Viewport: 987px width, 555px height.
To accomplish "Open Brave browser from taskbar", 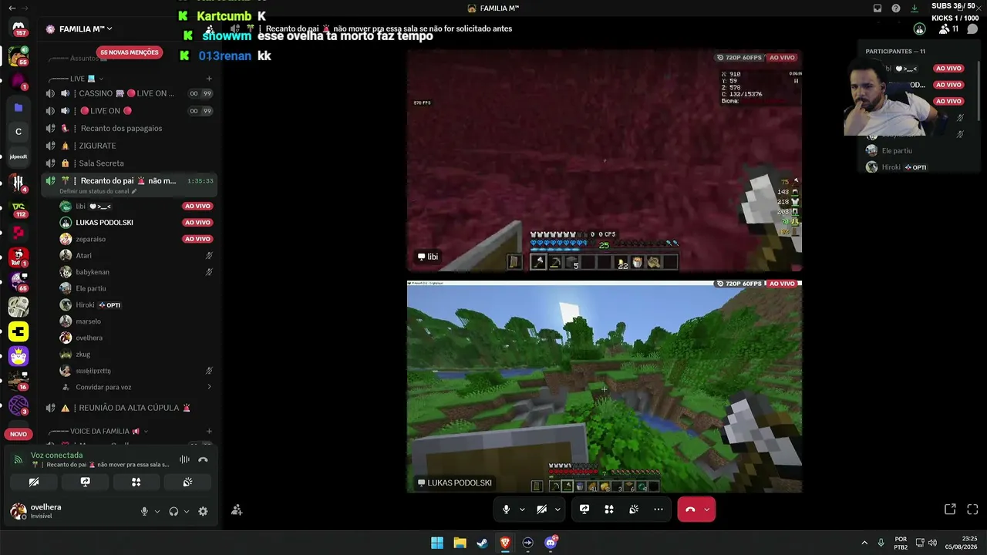I will [x=505, y=543].
